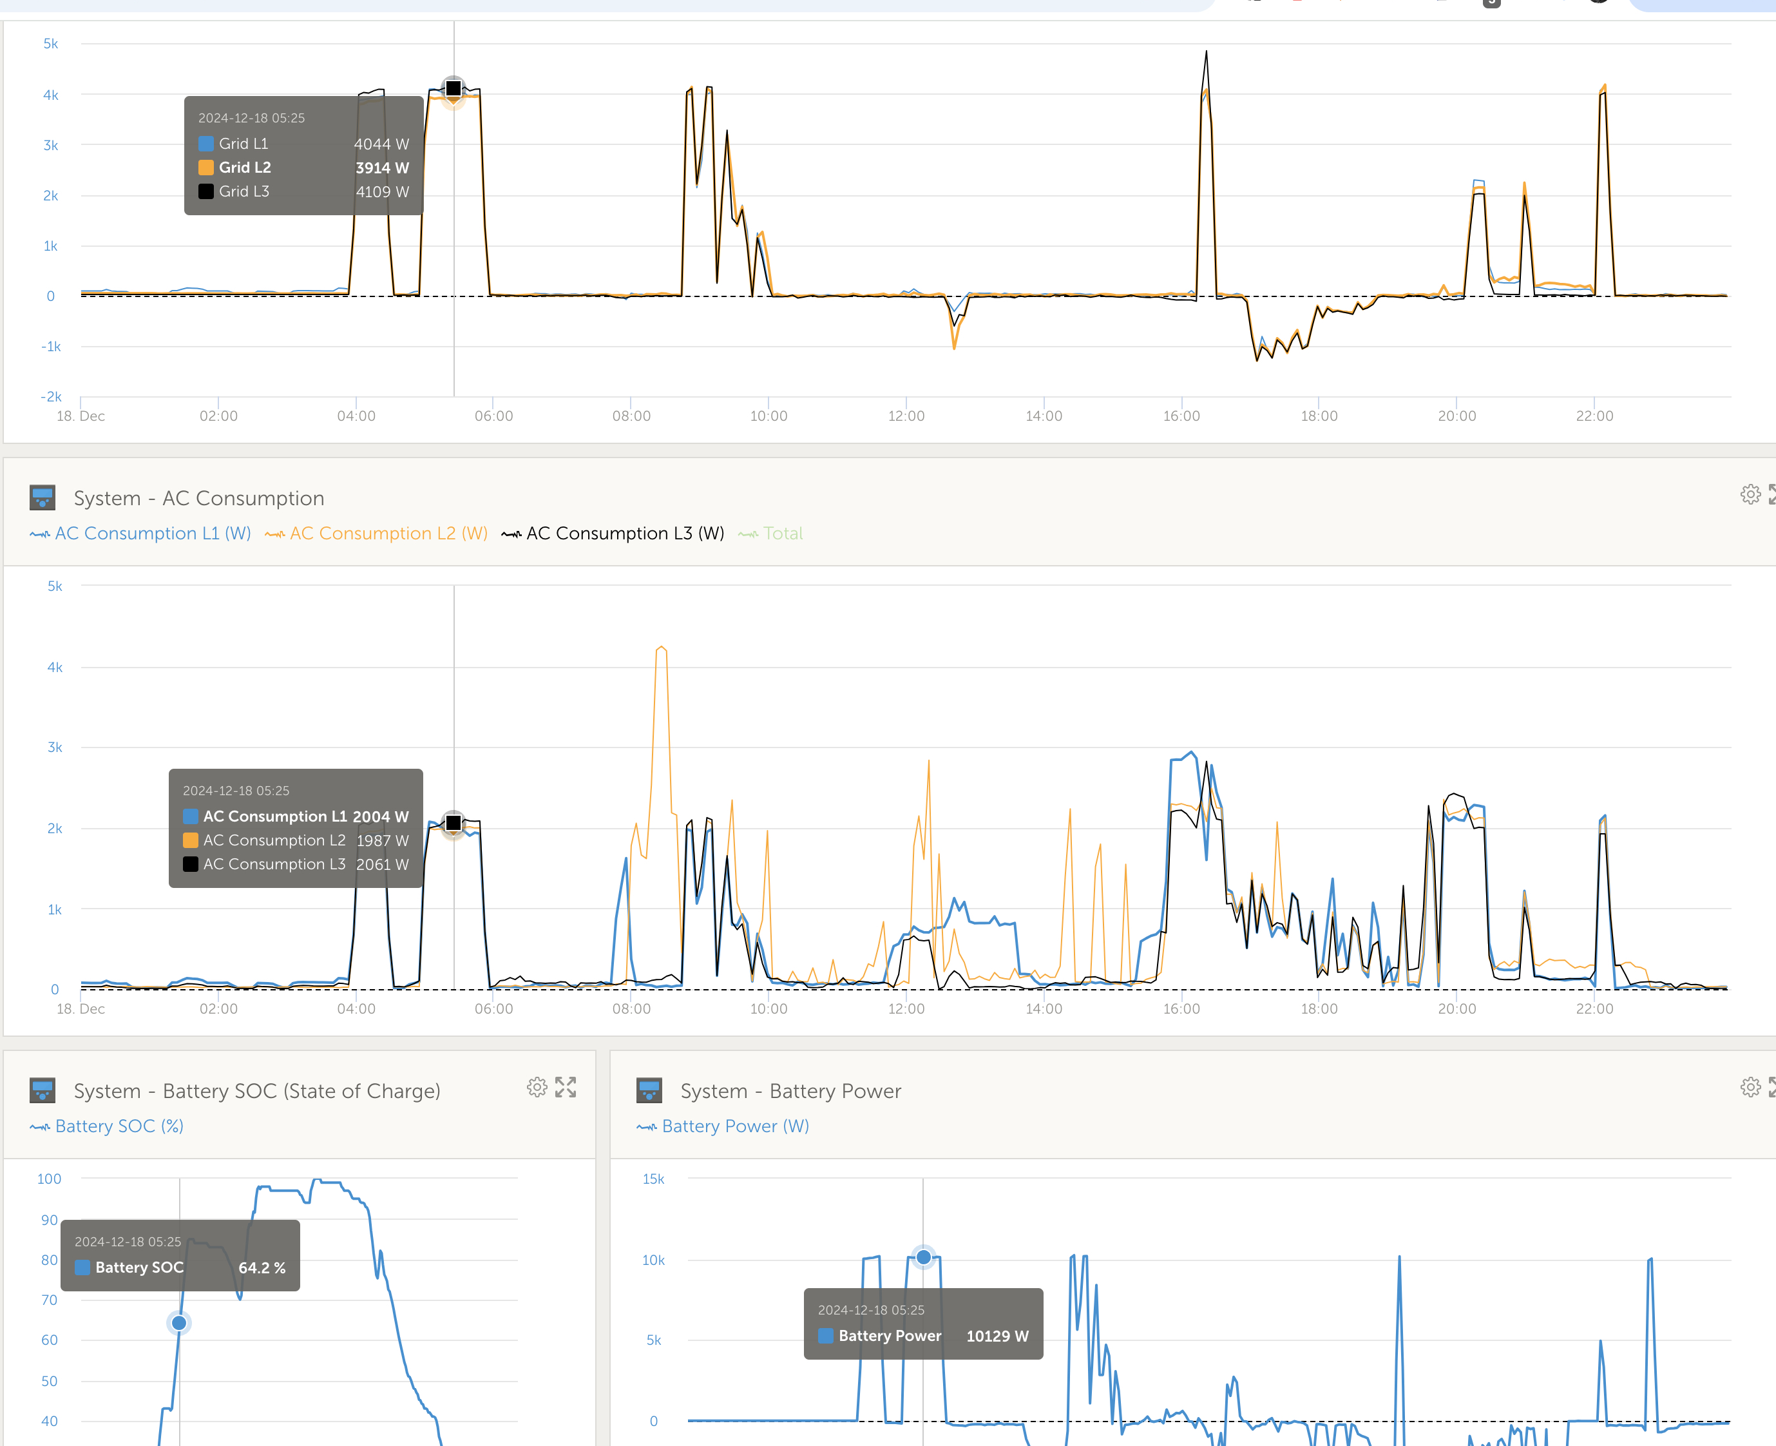This screenshot has width=1776, height=1446.
Task: Expand AC Consumption chart to fullscreen
Action: click(x=1772, y=494)
